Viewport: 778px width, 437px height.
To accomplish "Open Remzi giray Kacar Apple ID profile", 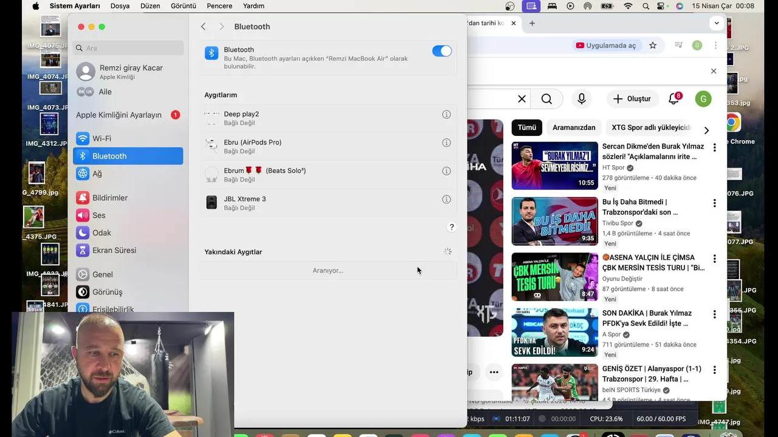I will (128, 71).
